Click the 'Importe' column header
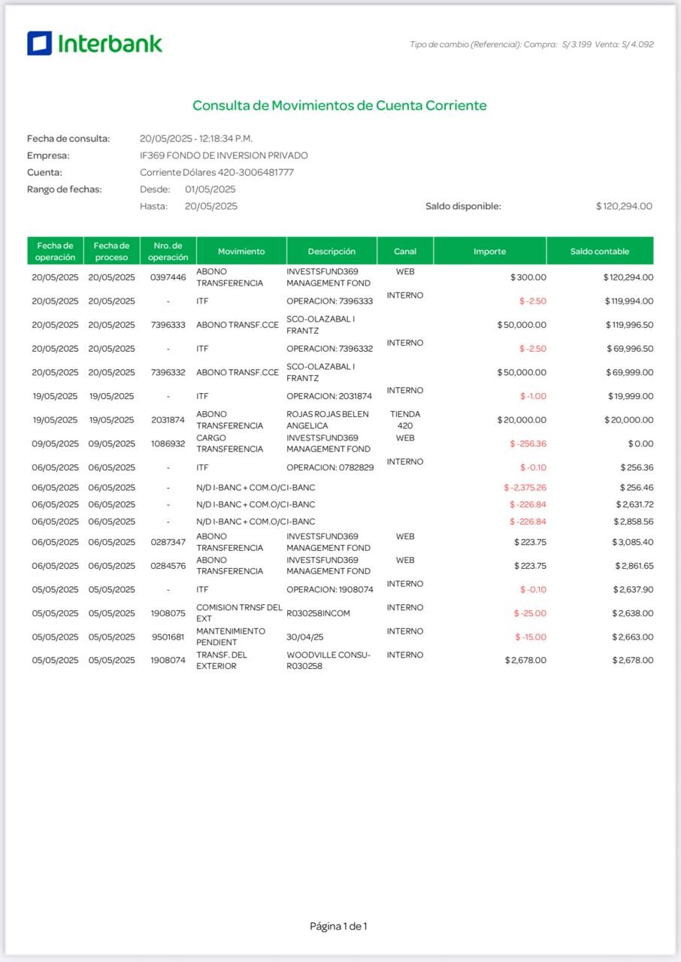This screenshot has width=681, height=962. [489, 251]
